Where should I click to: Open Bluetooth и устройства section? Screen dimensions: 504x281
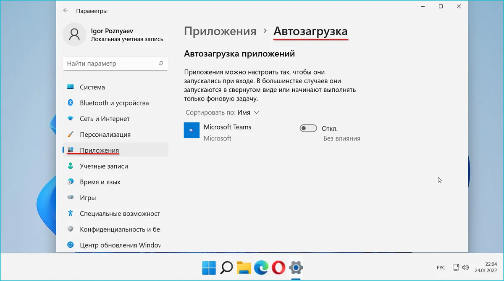click(x=114, y=103)
